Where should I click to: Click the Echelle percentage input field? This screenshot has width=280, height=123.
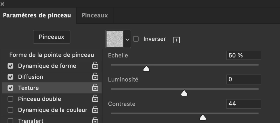click(x=244, y=55)
